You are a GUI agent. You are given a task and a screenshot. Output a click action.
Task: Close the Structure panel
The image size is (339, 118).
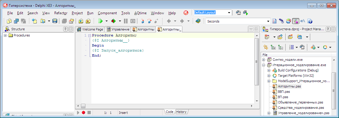71,29
